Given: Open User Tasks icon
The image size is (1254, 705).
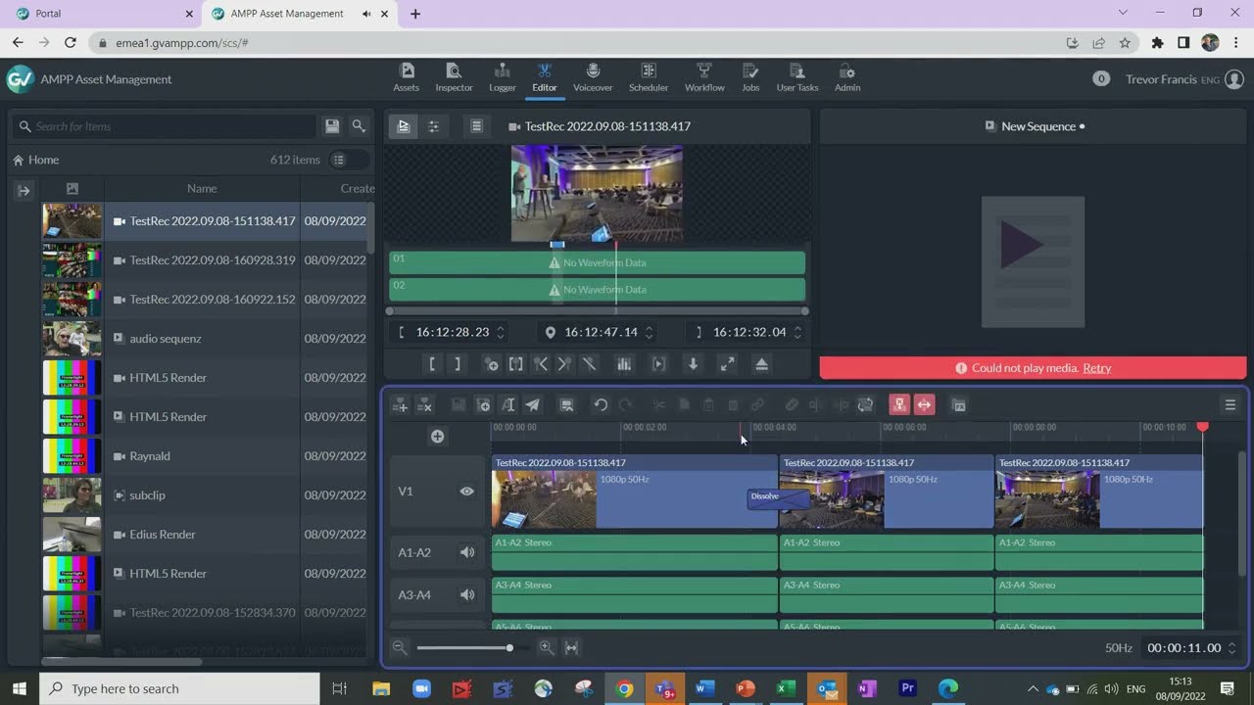Looking at the screenshot, I should (797, 77).
